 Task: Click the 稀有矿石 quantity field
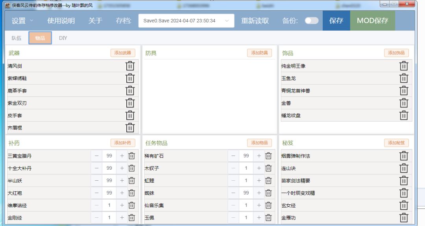tap(246, 156)
